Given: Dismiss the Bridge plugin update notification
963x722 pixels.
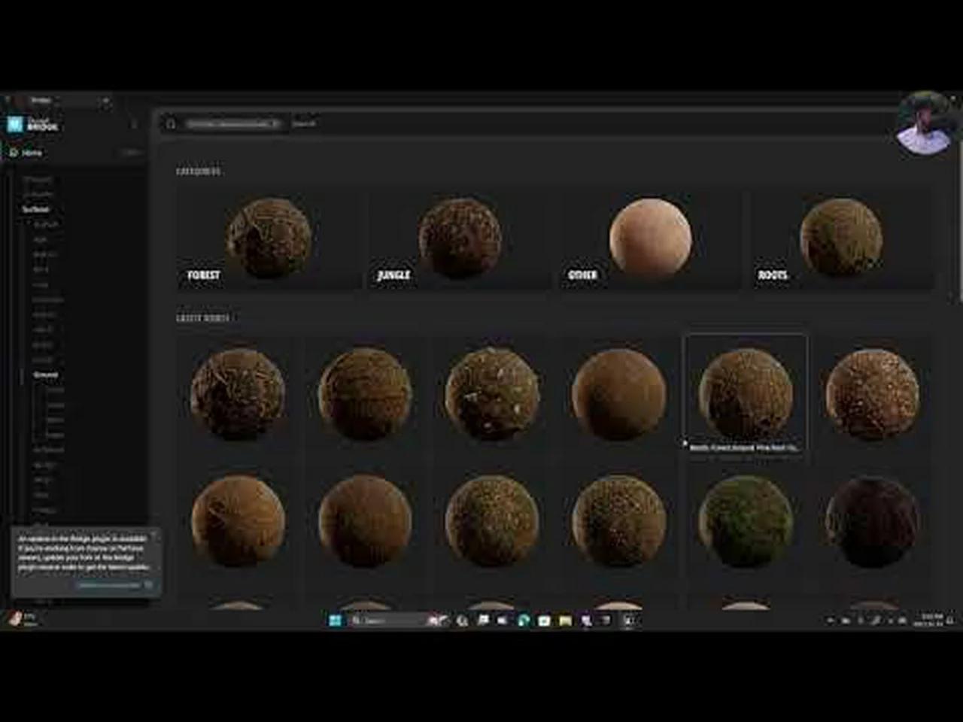Looking at the screenshot, I should pyautogui.click(x=156, y=535).
